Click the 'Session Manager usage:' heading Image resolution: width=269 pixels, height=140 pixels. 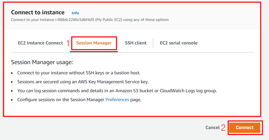tap(42, 62)
